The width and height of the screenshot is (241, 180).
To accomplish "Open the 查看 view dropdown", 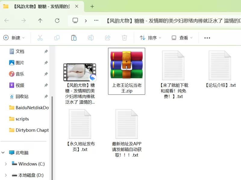I will tap(182, 38).
